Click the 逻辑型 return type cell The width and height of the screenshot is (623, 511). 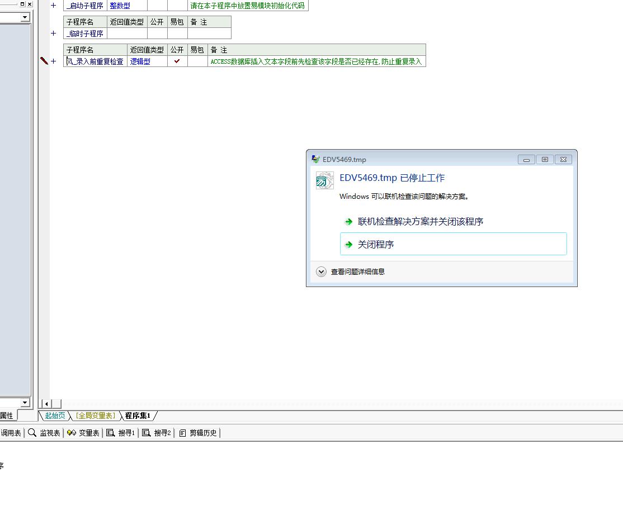[147, 61]
